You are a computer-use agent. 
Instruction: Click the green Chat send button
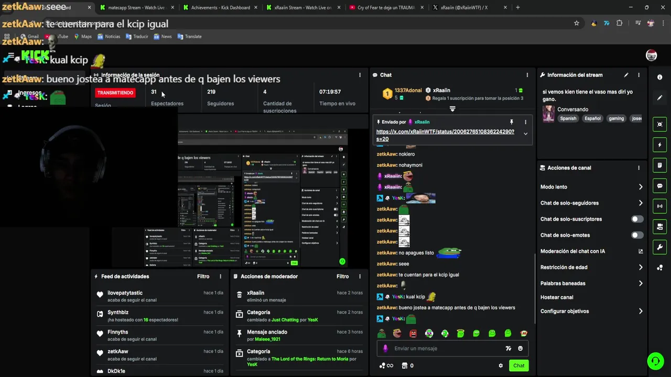(518, 365)
